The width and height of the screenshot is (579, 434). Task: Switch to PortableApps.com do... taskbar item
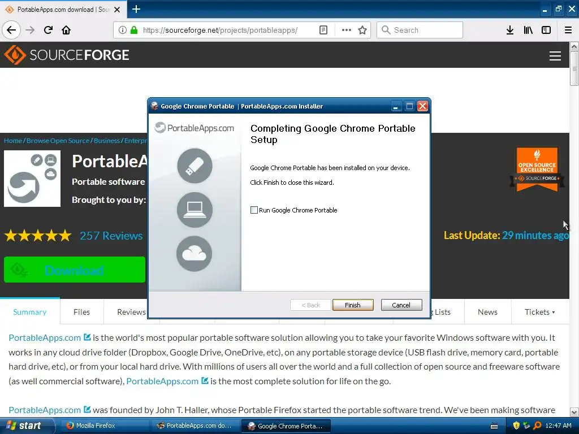[x=195, y=426]
